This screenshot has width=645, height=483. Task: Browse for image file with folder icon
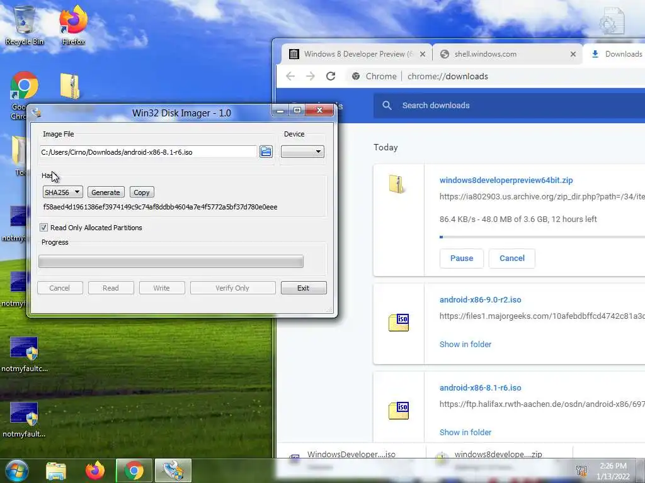tap(266, 152)
